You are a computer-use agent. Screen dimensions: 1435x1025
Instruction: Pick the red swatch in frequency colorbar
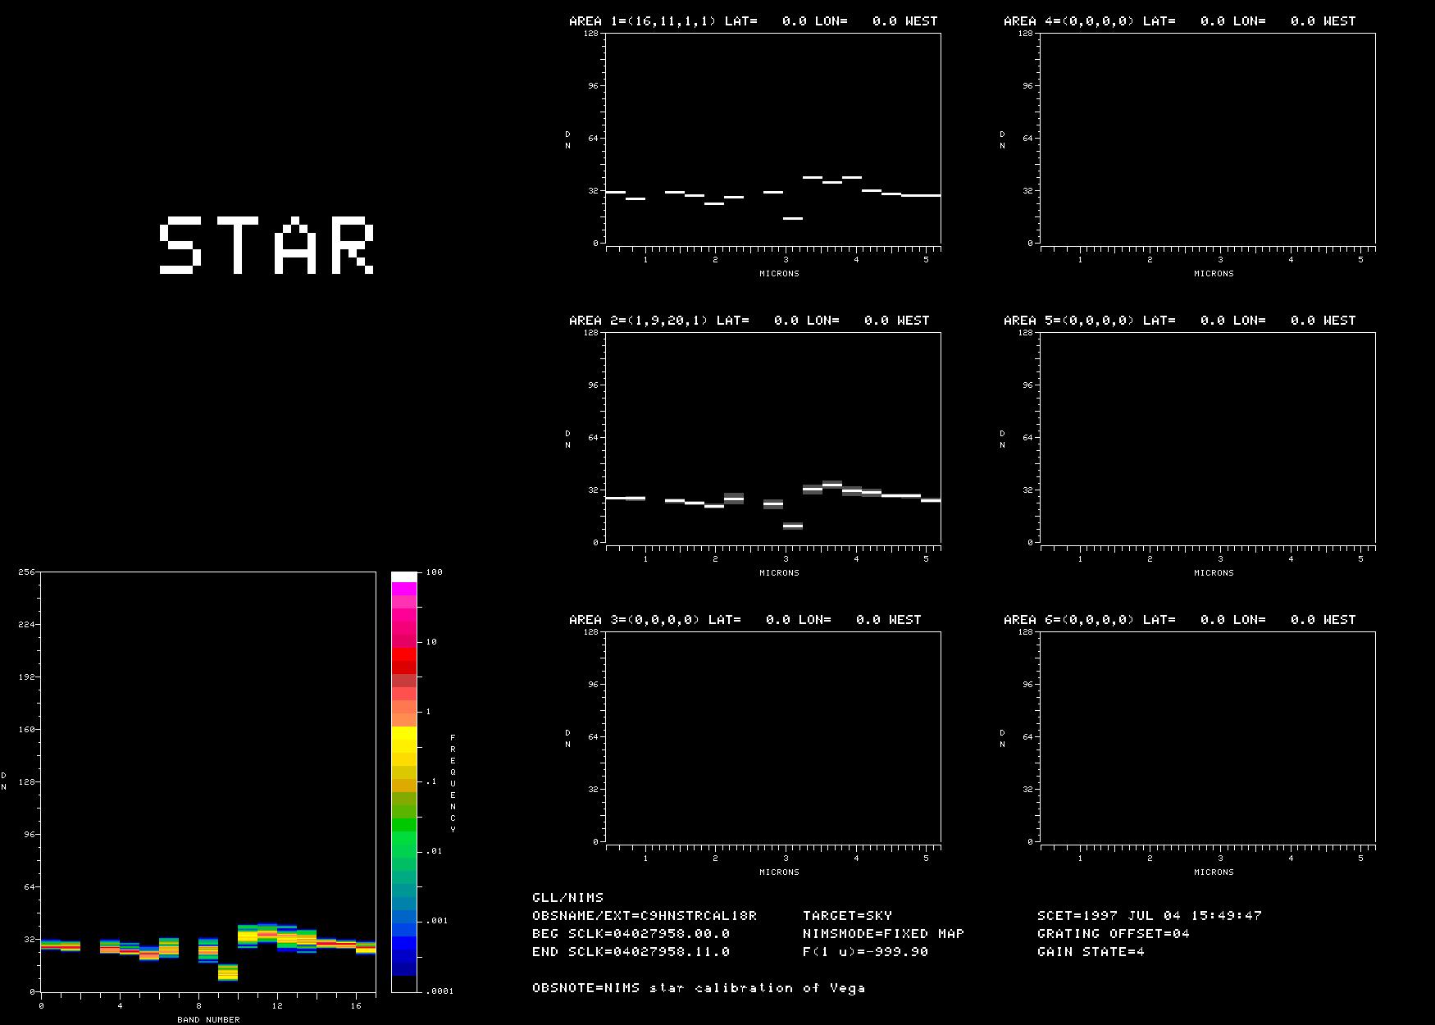click(x=403, y=654)
